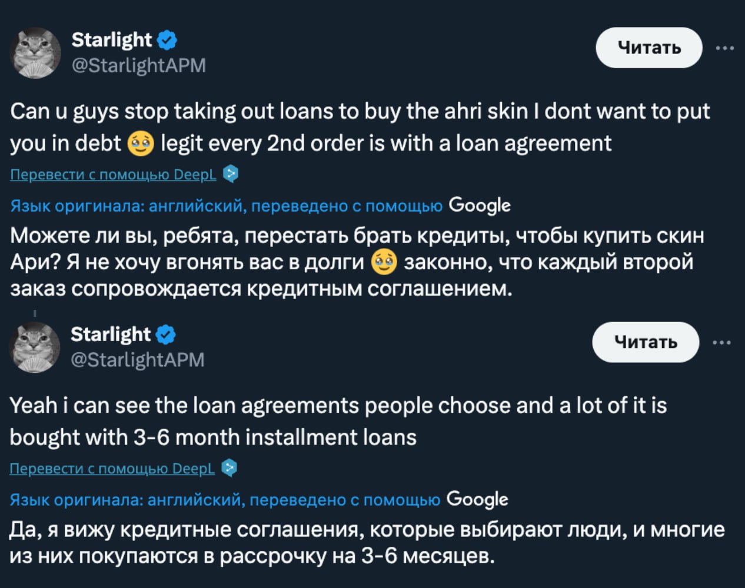Click crying emoji in Russian translation

(384, 262)
